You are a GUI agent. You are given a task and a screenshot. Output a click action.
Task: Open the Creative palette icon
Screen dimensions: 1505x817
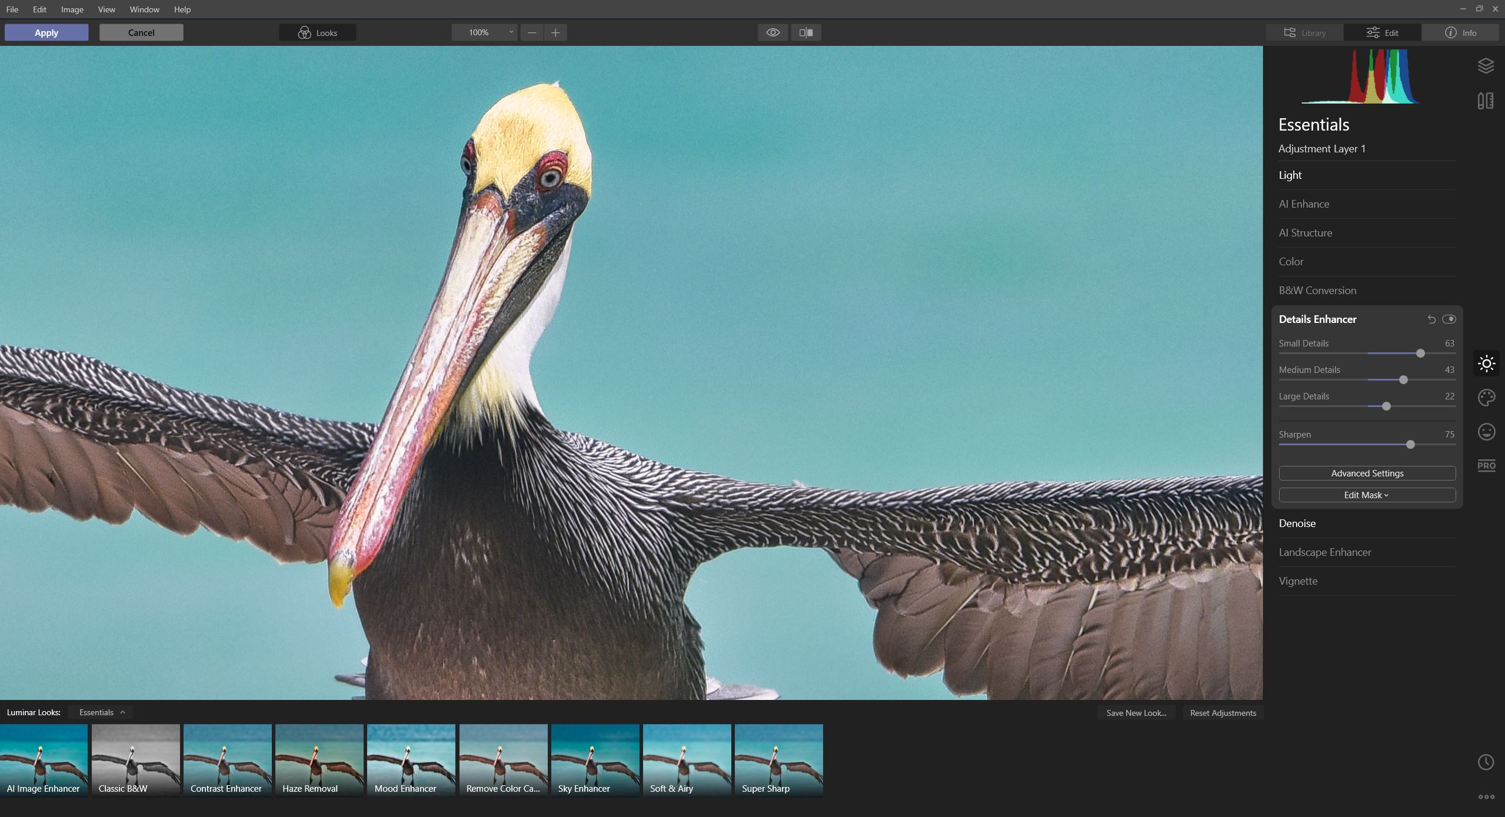pos(1486,397)
